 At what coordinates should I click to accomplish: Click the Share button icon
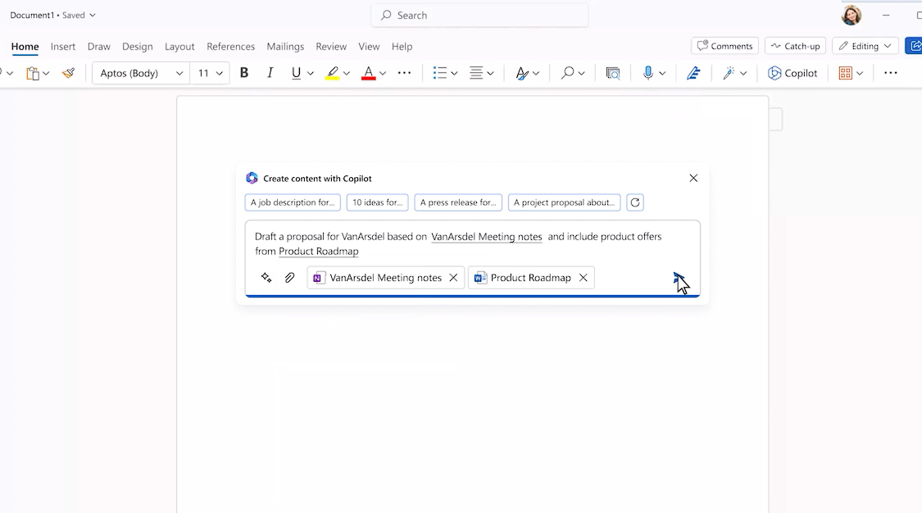915,46
